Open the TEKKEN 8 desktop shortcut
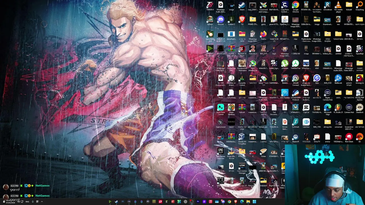The image size is (365, 205). coord(210,6)
